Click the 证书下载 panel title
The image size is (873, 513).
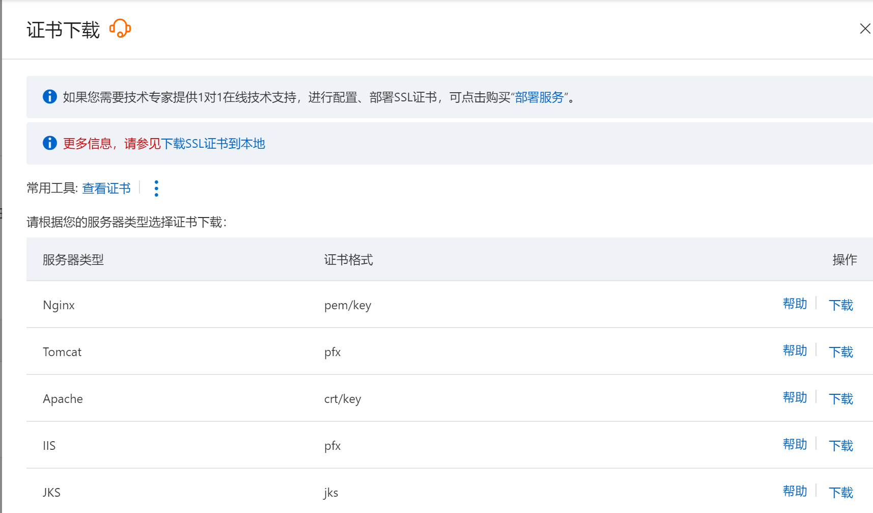click(x=63, y=30)
